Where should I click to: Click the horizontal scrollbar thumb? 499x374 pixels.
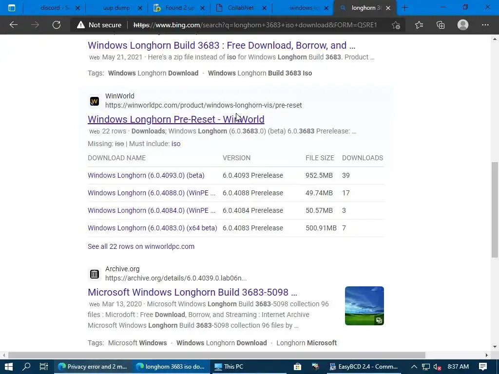[216, 355]
